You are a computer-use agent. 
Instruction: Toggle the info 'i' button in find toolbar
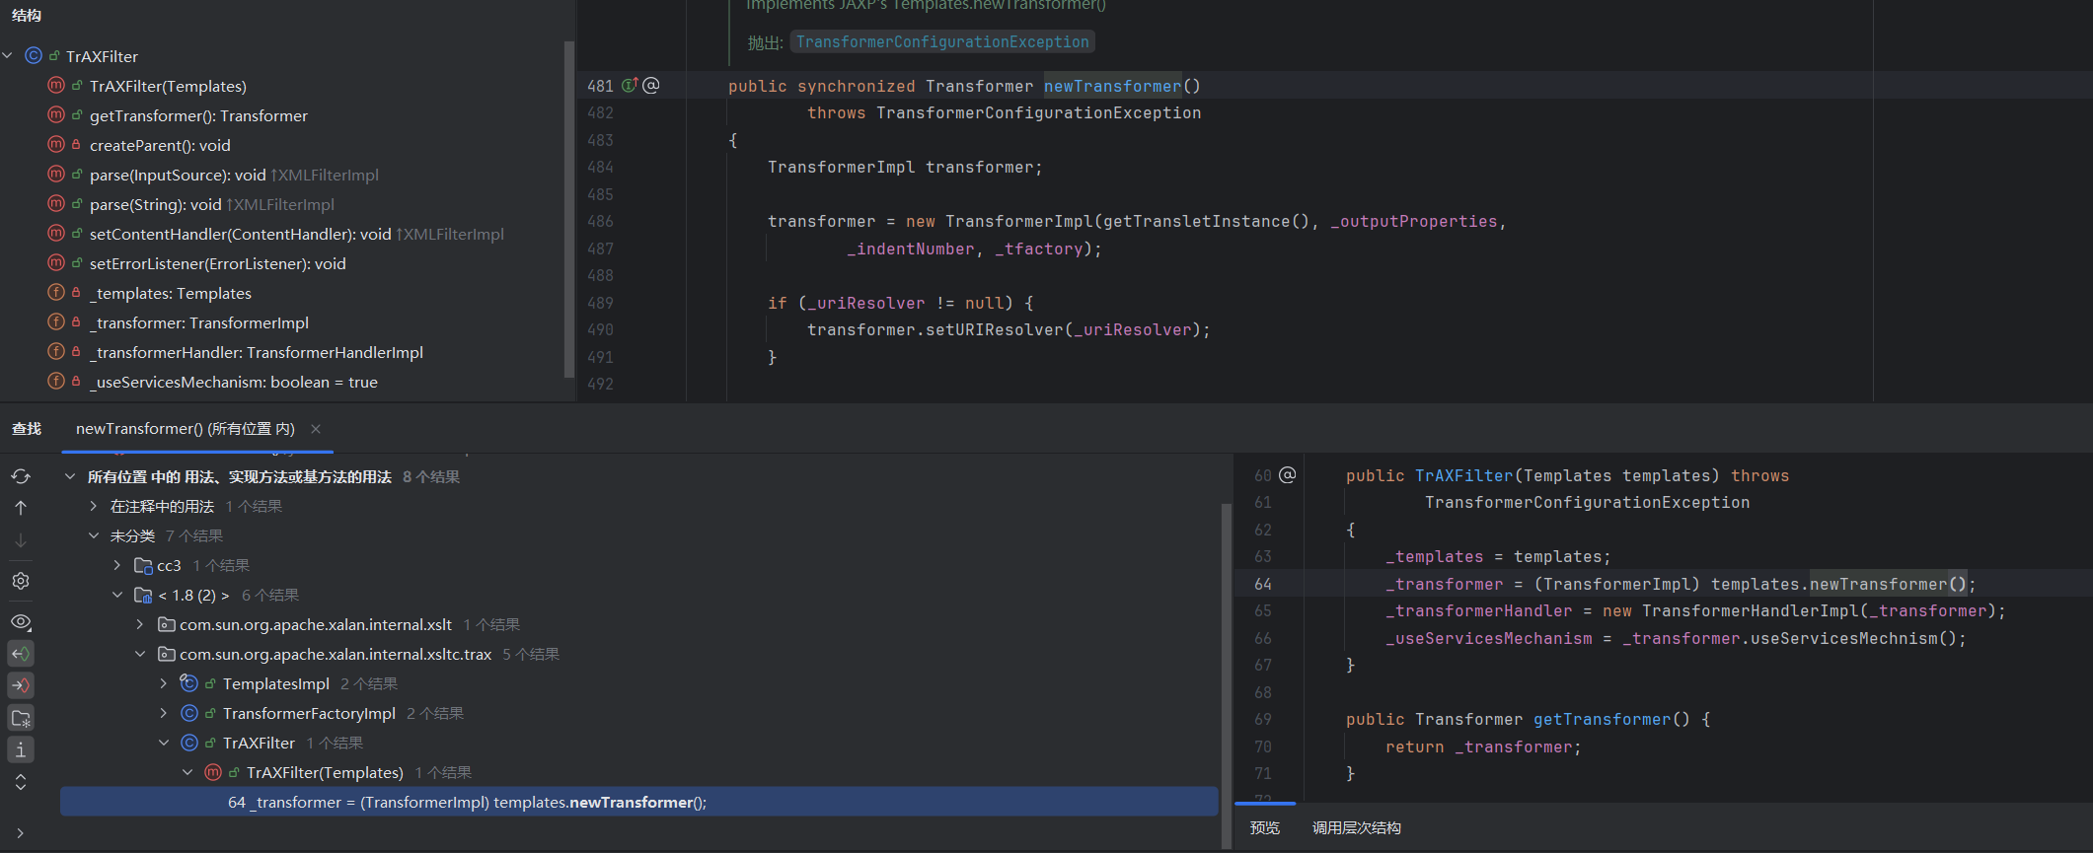pos(21,750)
